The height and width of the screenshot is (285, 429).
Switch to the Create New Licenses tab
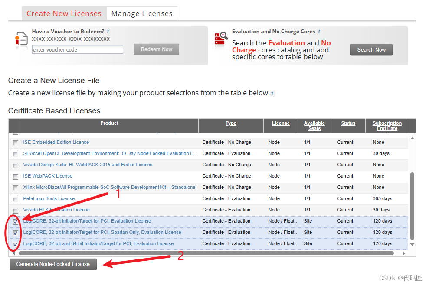pyautogui.click(x=64, y=13)
